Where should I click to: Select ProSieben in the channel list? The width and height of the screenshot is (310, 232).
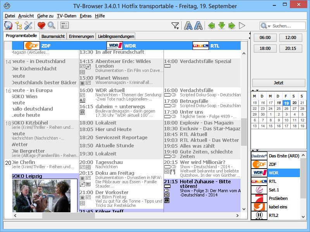pyautogui.click(x=276, y=198)
